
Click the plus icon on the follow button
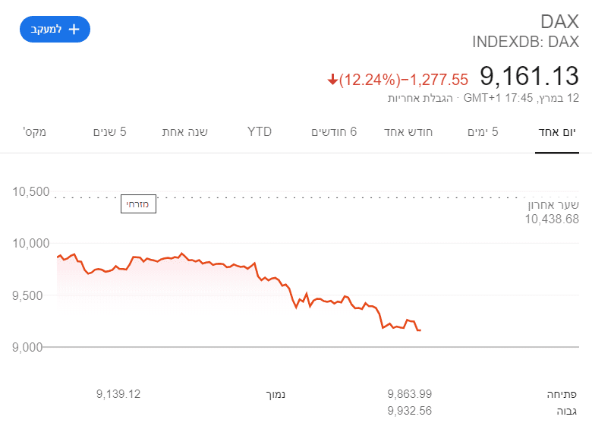pyautogui.click(x=74, y=29)
